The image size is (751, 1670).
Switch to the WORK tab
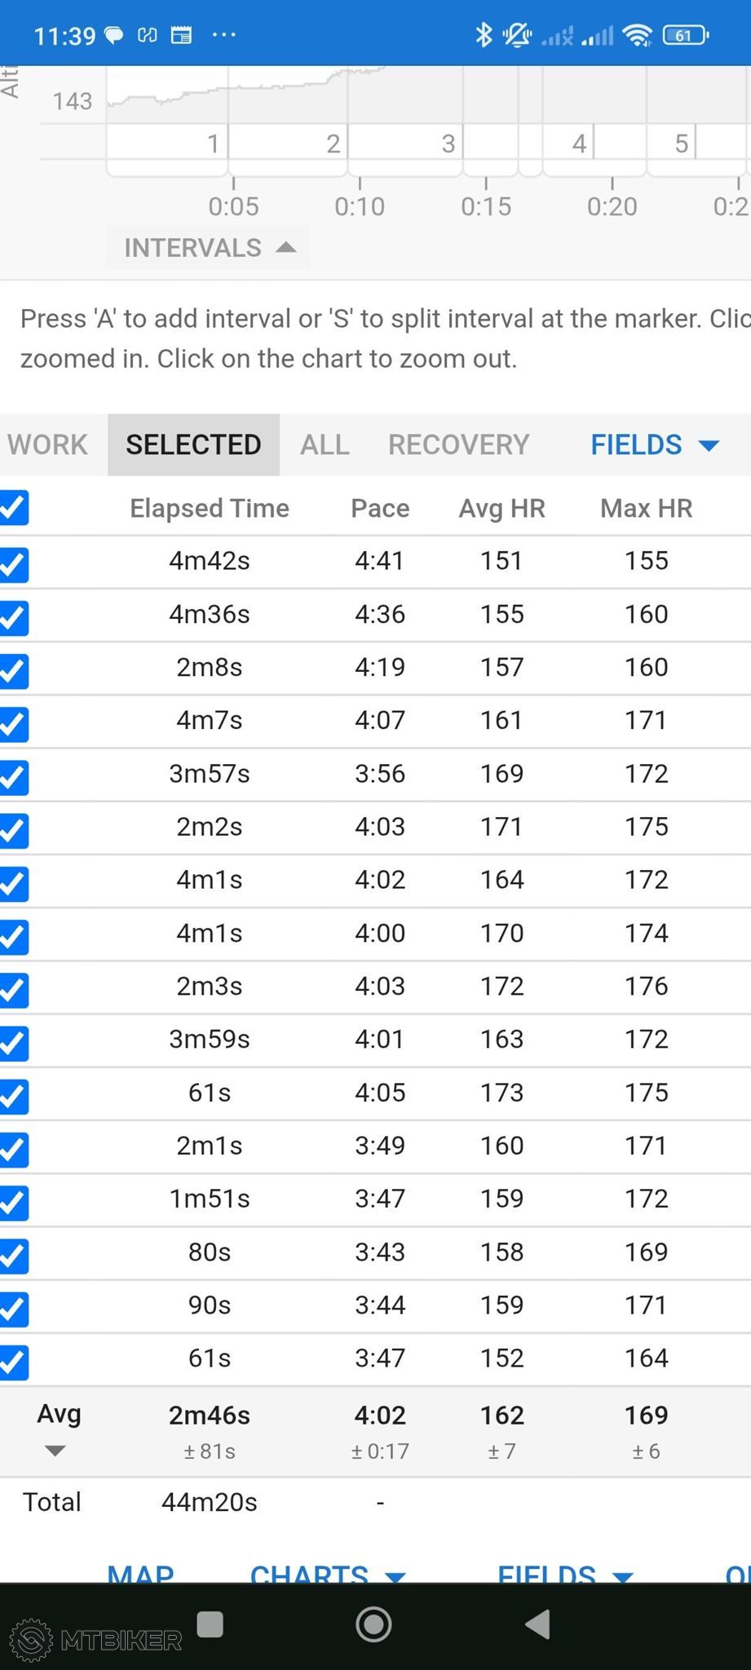(x=47, y=444)
